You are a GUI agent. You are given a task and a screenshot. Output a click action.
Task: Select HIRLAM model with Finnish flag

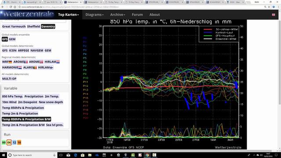(x=46, y=68)
